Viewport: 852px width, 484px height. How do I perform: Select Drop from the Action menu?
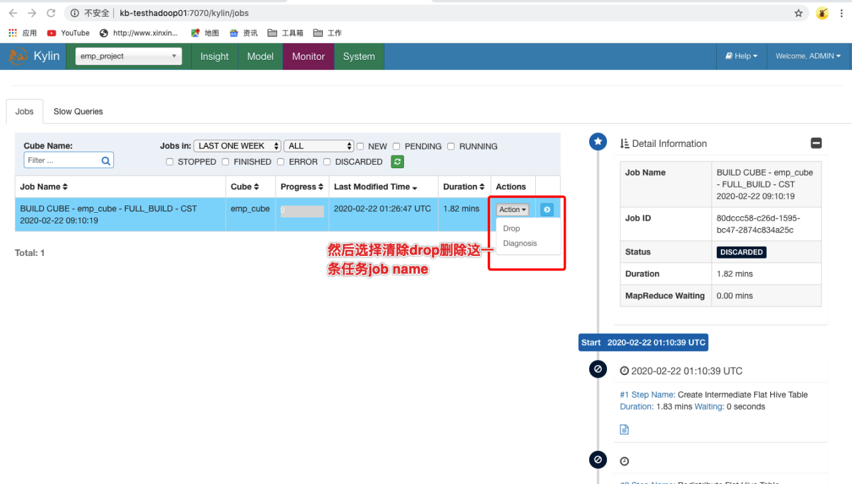[x=511, y=228]
